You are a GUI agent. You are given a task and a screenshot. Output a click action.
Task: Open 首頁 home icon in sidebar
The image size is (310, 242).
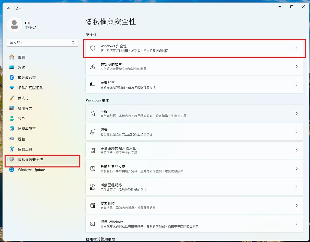point(12,57)
